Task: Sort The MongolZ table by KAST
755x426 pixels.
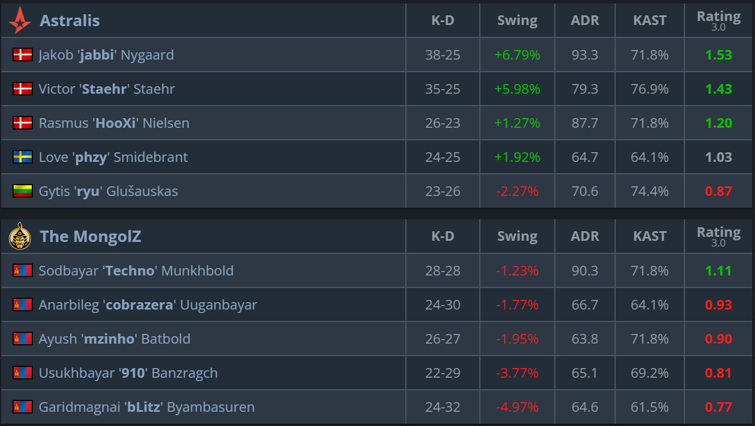Action: coord(649,237)
